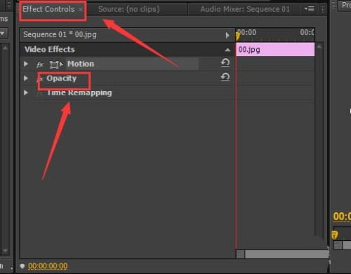351x274 pixels.
Task: Click the 00:00 time ruler label
Action: pos(247,32)
